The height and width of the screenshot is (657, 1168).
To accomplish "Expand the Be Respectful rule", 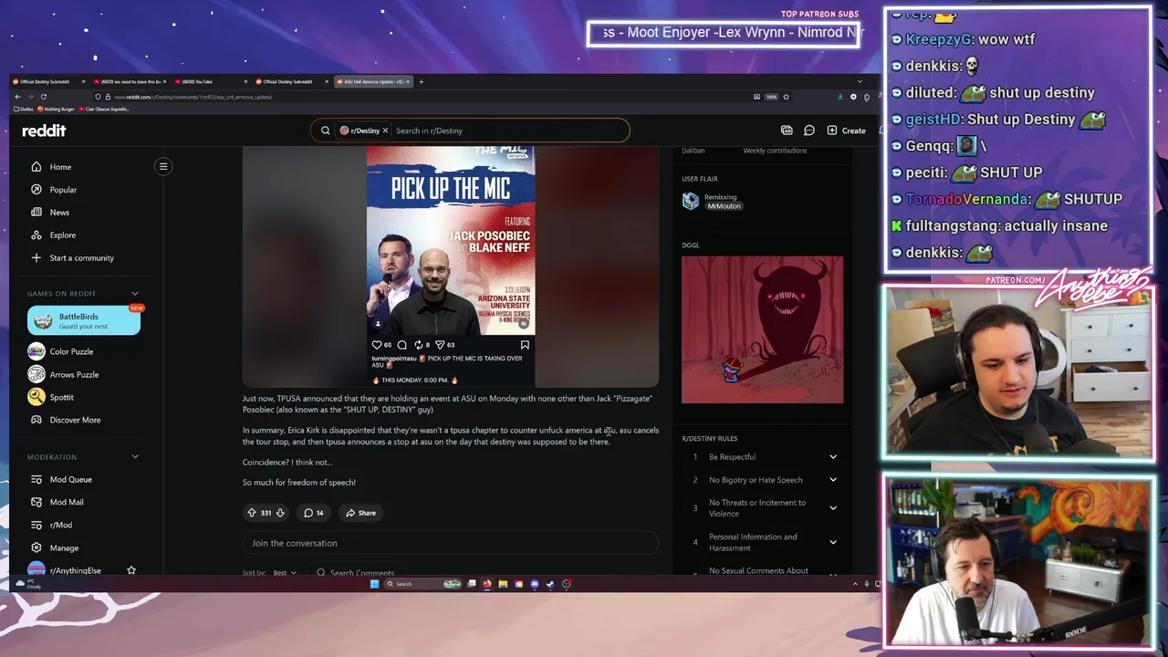I will 833,457.
